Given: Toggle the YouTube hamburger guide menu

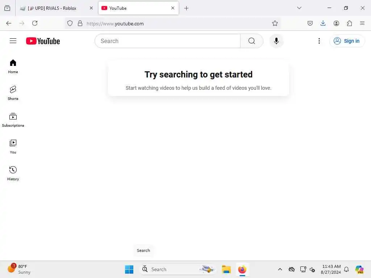Looking at the screenshot, I should click(13, 41).
